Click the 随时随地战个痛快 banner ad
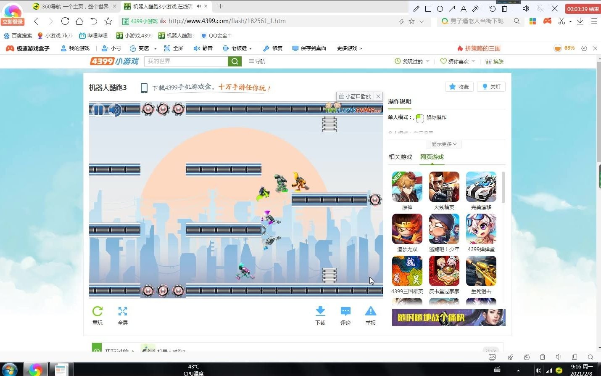The height and width of the screenshot is (376, 601). (x=449, y=318)
